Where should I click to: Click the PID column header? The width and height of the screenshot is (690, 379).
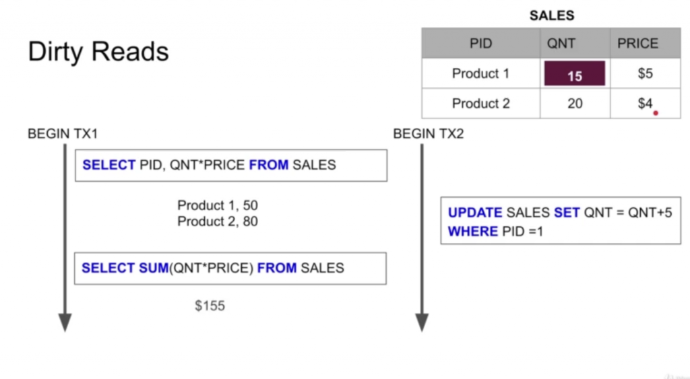[481, 43]
